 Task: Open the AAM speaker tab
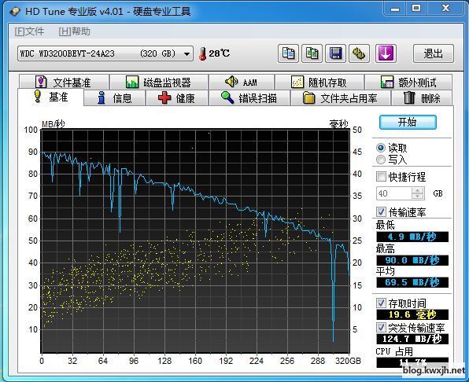pos(241,82)
